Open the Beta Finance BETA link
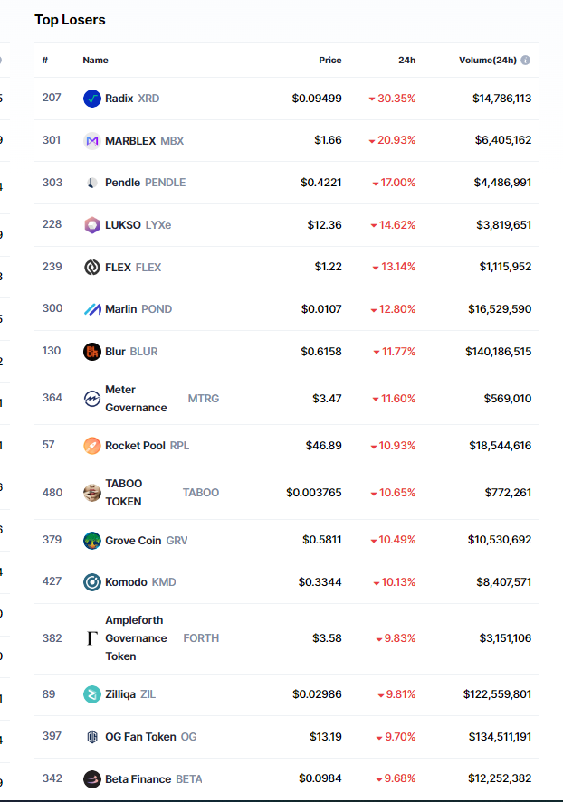563x802 pixels. [x=154, y=778]
